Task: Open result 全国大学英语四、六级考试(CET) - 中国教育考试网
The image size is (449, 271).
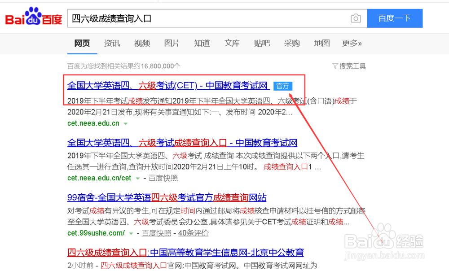Action: 168,85
